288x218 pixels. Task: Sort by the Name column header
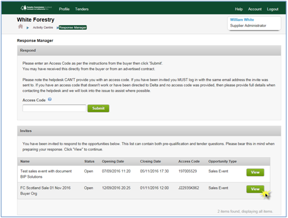coord(25,162)
